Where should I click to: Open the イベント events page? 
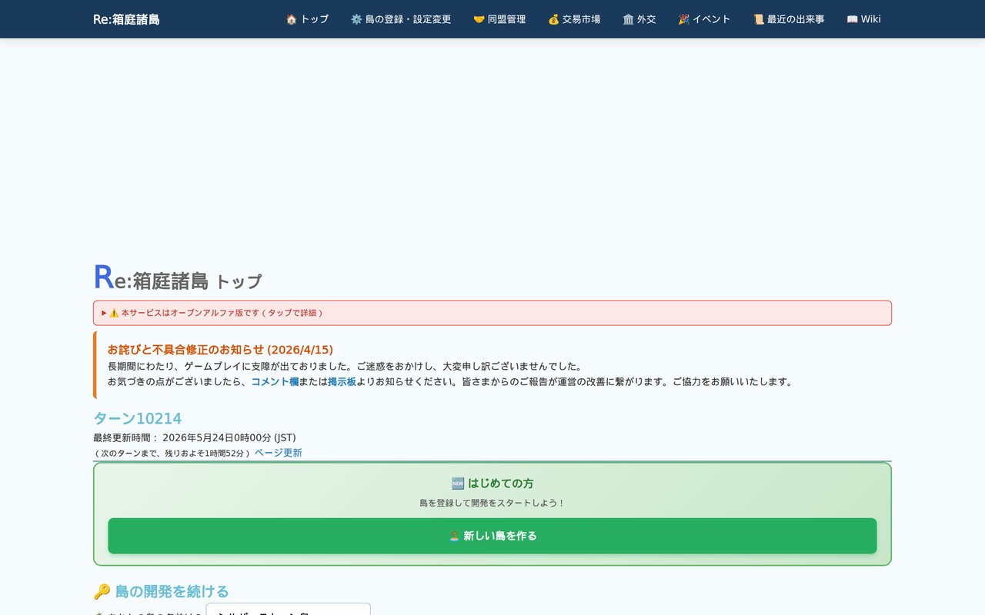[704, 19]
